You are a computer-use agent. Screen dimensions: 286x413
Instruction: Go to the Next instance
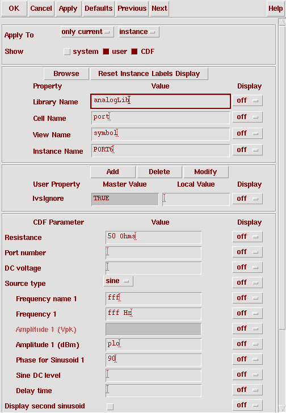tap(159, 9)
